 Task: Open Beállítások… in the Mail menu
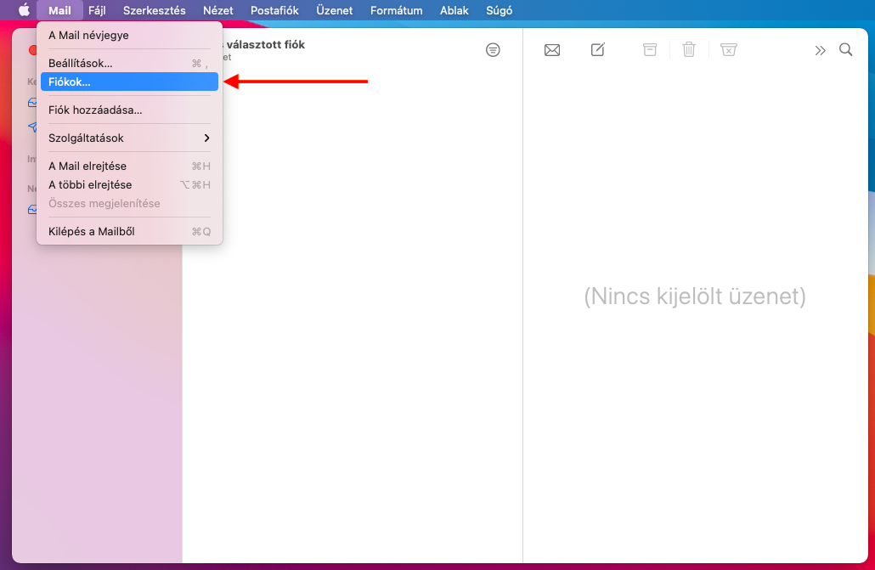(x=129, y=63)
